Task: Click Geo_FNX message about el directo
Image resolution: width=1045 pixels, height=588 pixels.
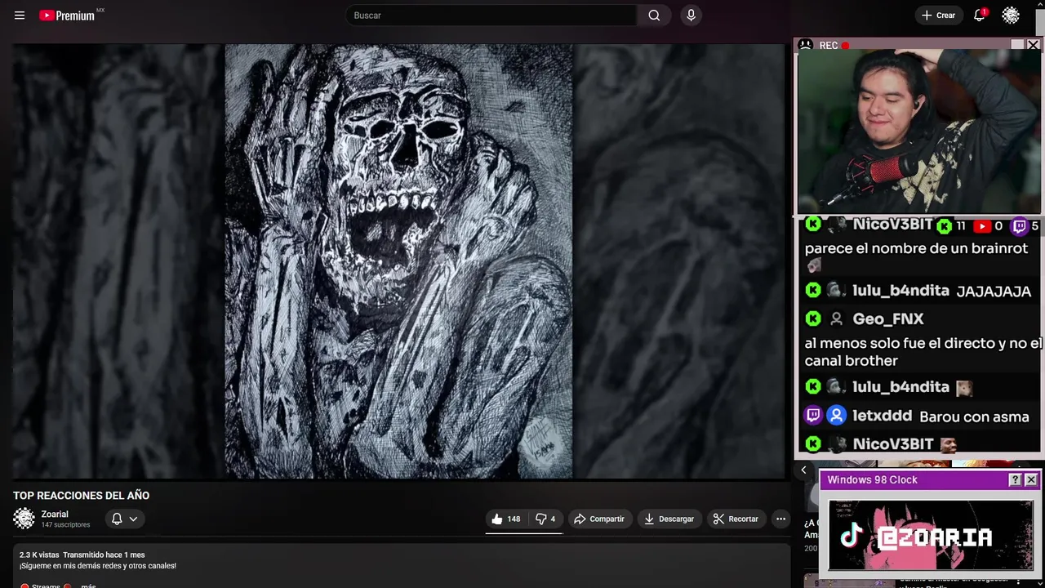Action: point(923,352)
